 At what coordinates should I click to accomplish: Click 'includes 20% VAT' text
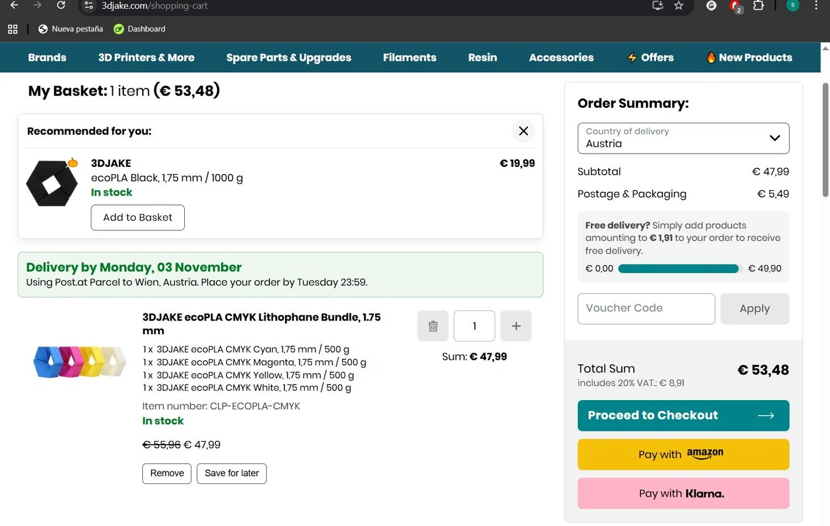631,383
